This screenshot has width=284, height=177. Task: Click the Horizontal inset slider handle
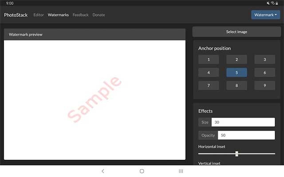pyautogui.click(x=237, y=154)
